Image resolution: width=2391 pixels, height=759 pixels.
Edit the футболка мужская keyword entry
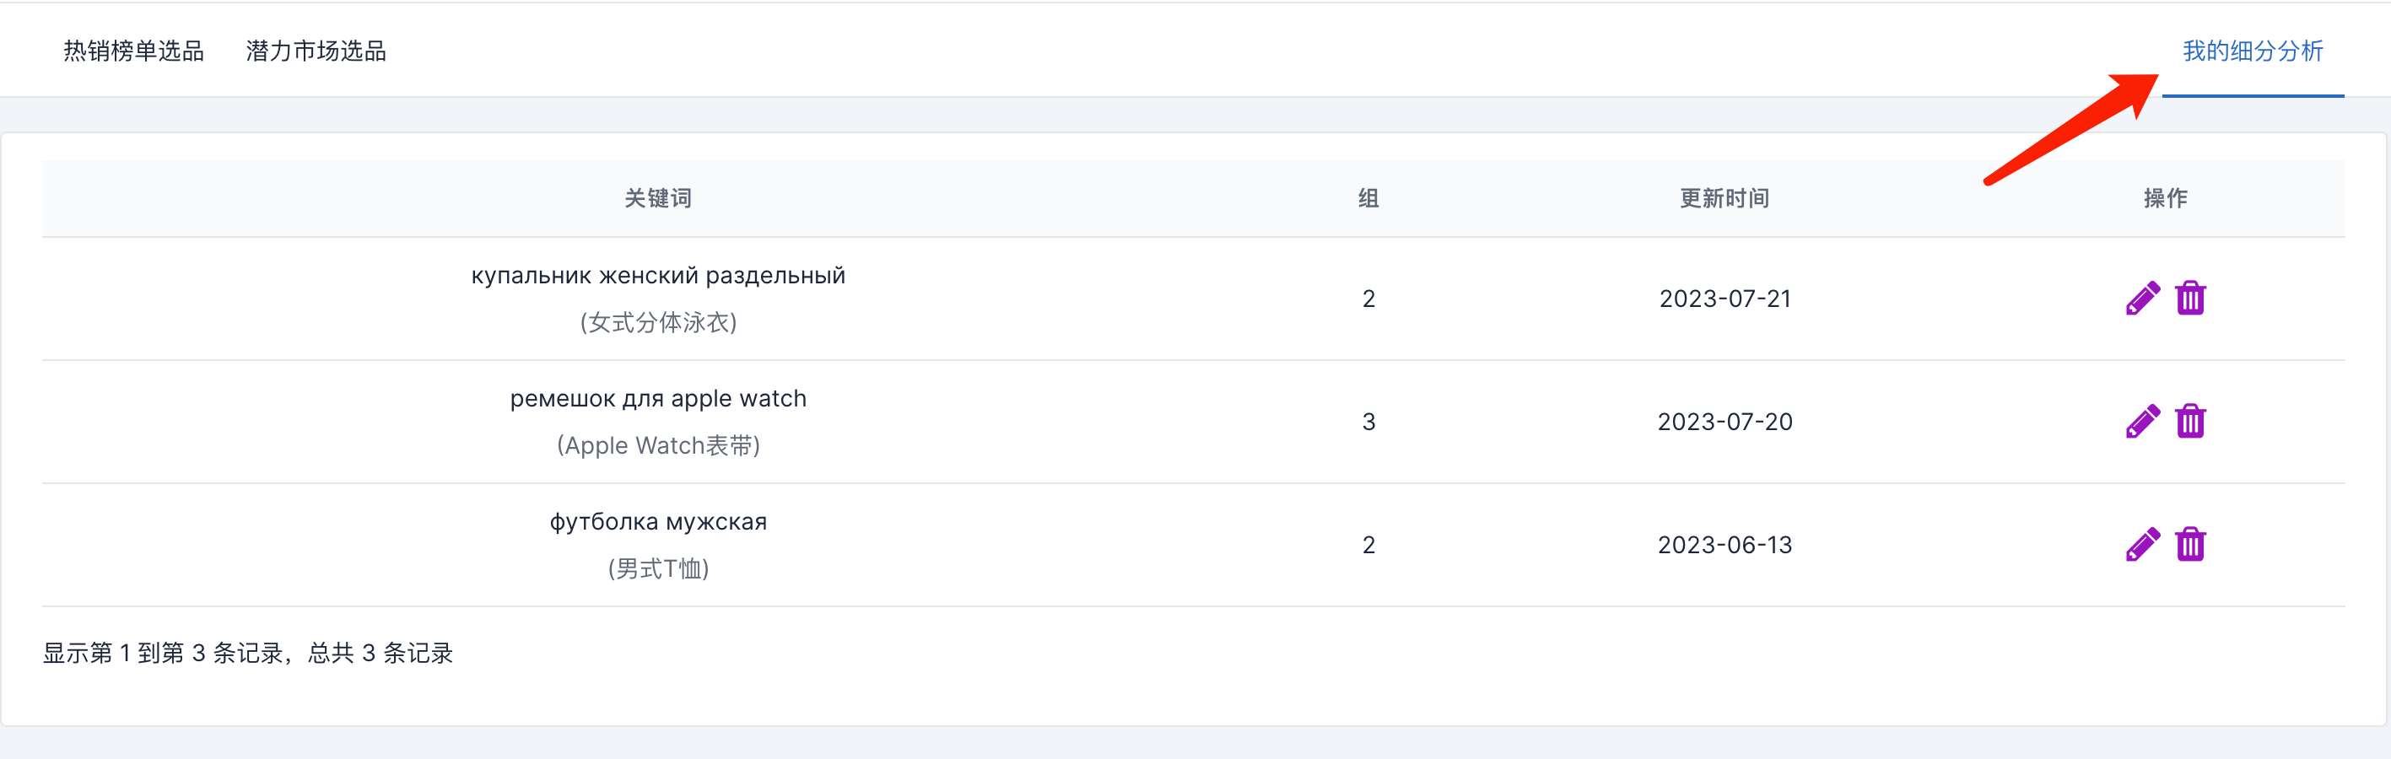click(2142, 545)
